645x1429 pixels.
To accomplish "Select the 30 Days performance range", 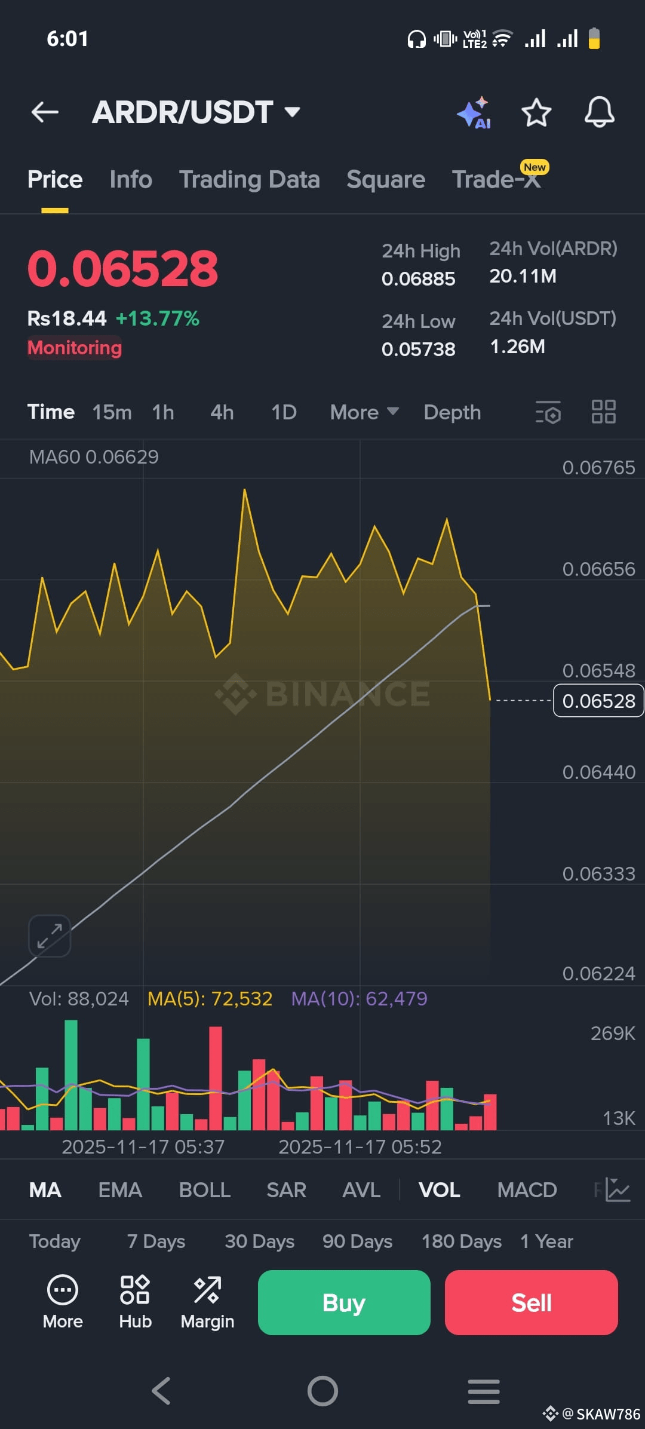I will [x=260, y=1241].
